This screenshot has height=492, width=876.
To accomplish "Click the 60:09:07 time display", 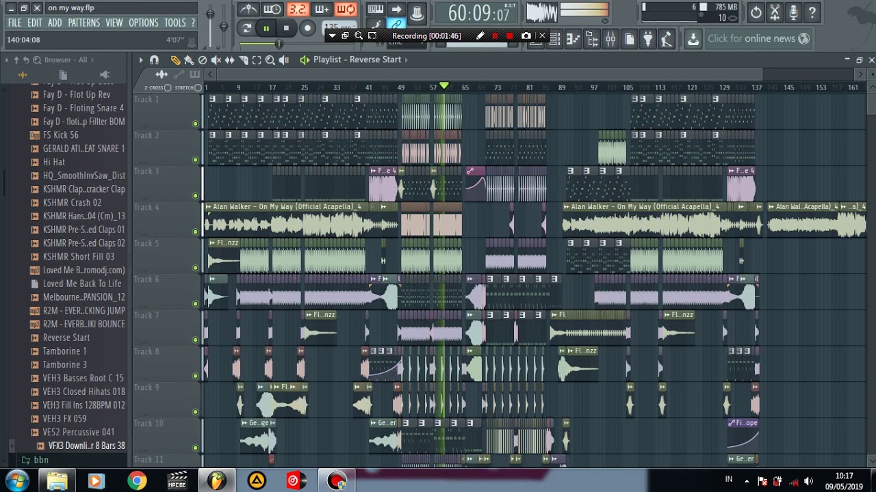I will [x=479, y=12].
